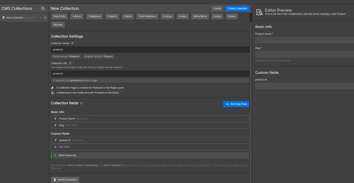Choose the Songs template
The height and width of the screenshot is (183, 354).
coord(217,16)
